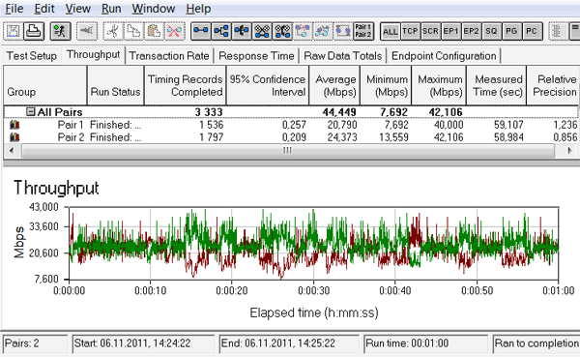Click the crossed-pairs icon in toolbar
This screenshot has height=357, width=580.
pos(262,31)
